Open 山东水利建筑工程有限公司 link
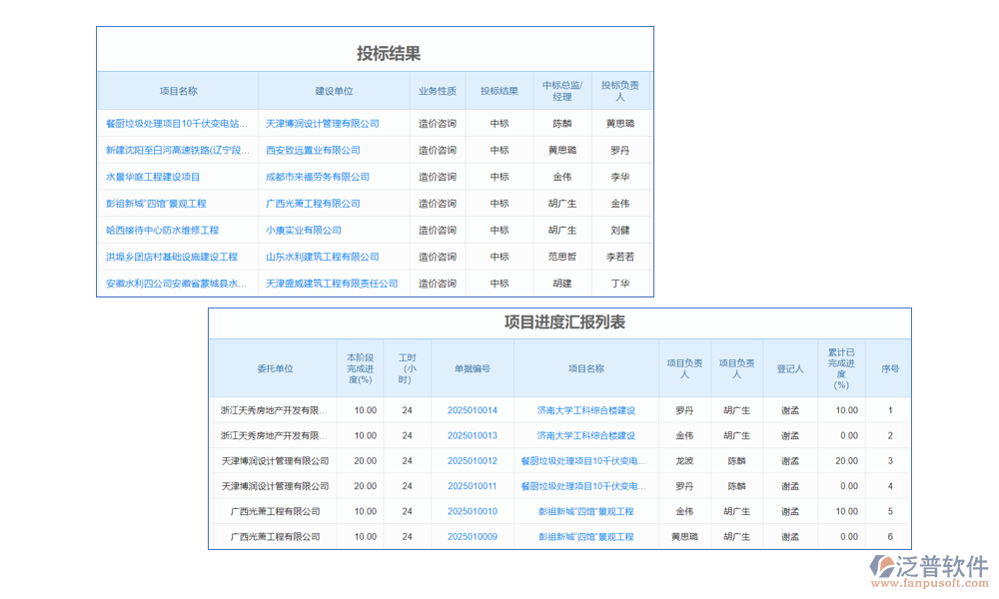 pos(323,257)
